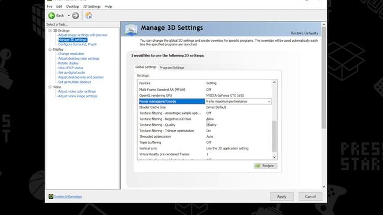The image size is (383, 215).
Task: Open the Help menu
Action: [x=108, y=7]
